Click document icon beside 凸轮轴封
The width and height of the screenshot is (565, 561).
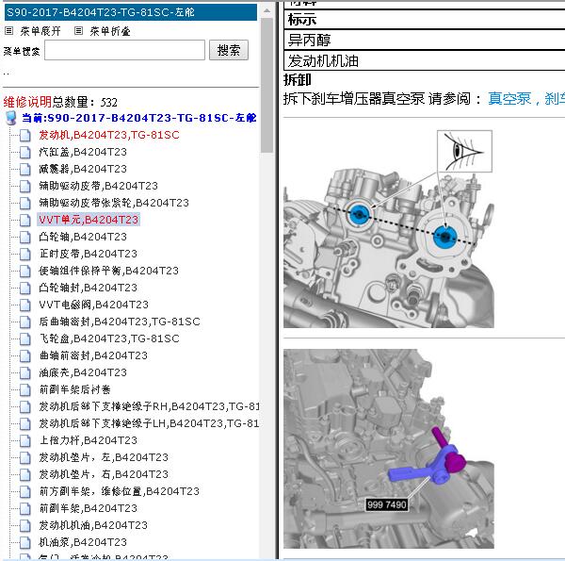(x=24, y=288)
